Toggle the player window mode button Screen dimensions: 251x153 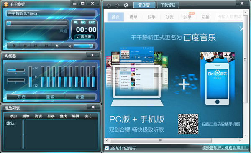(x=82, y=3)
